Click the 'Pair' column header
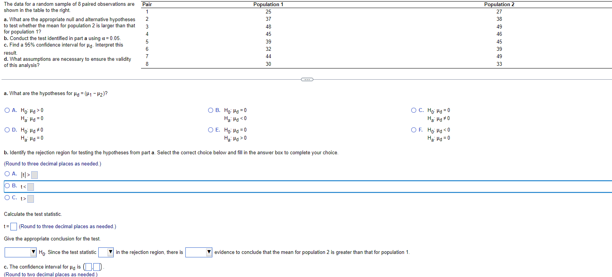 pyautogui.click(x=147, y=4)
